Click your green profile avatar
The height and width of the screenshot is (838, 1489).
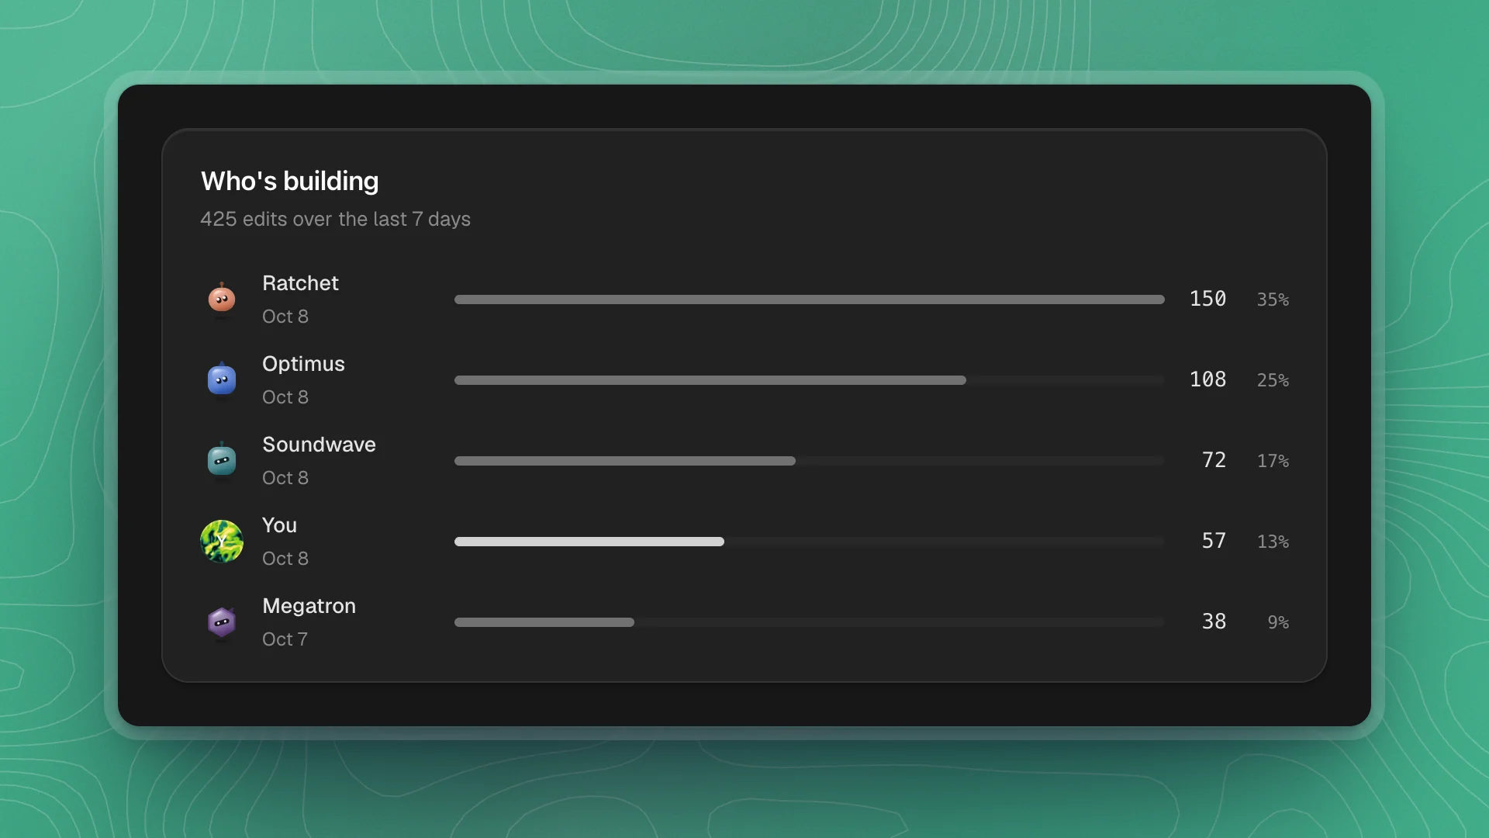tap(222, 541)
